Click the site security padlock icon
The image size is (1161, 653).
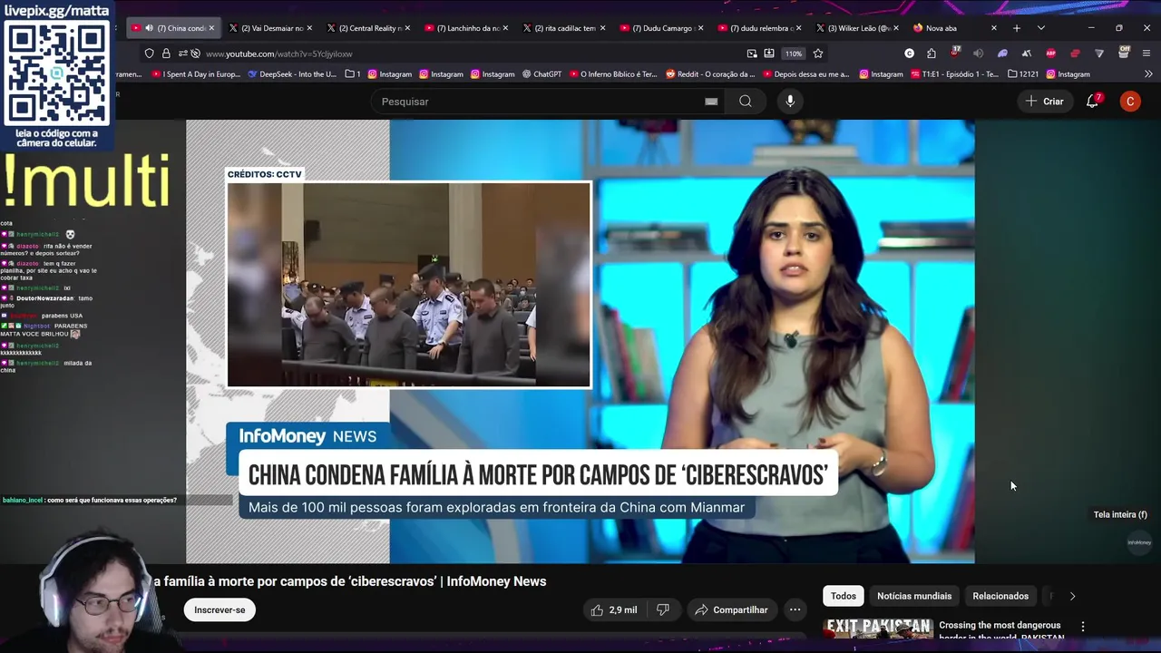tap(166, 54)
